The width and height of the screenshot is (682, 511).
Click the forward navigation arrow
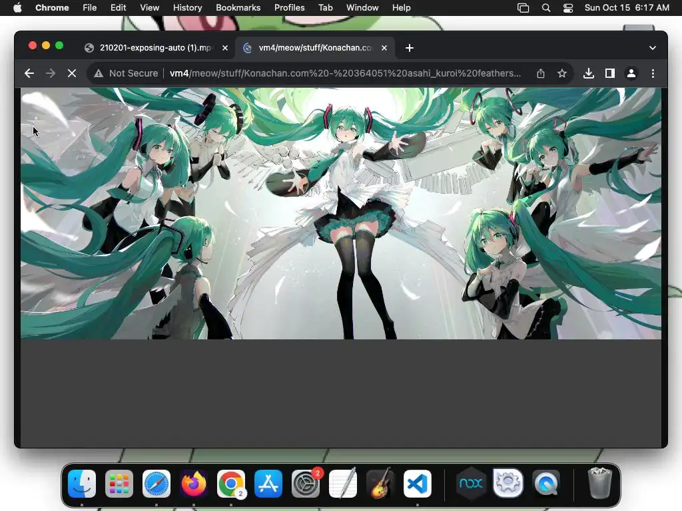(x=51, y=73)
